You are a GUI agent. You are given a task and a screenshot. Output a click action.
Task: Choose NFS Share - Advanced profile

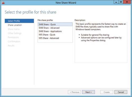[55, 38]
